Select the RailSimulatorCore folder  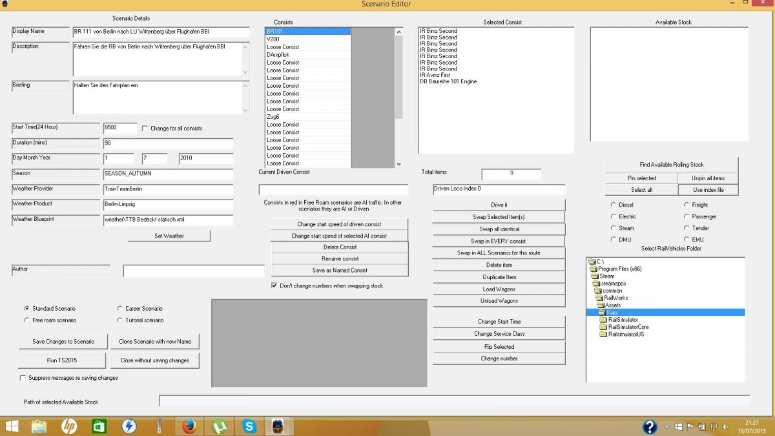point(628,327)
